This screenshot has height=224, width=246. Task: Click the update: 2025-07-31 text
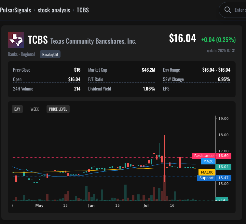click(x=221, y=50)
